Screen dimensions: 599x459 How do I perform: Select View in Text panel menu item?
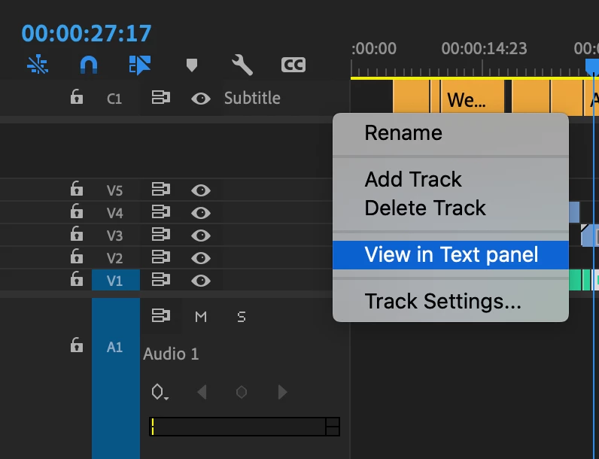point(451,254)
